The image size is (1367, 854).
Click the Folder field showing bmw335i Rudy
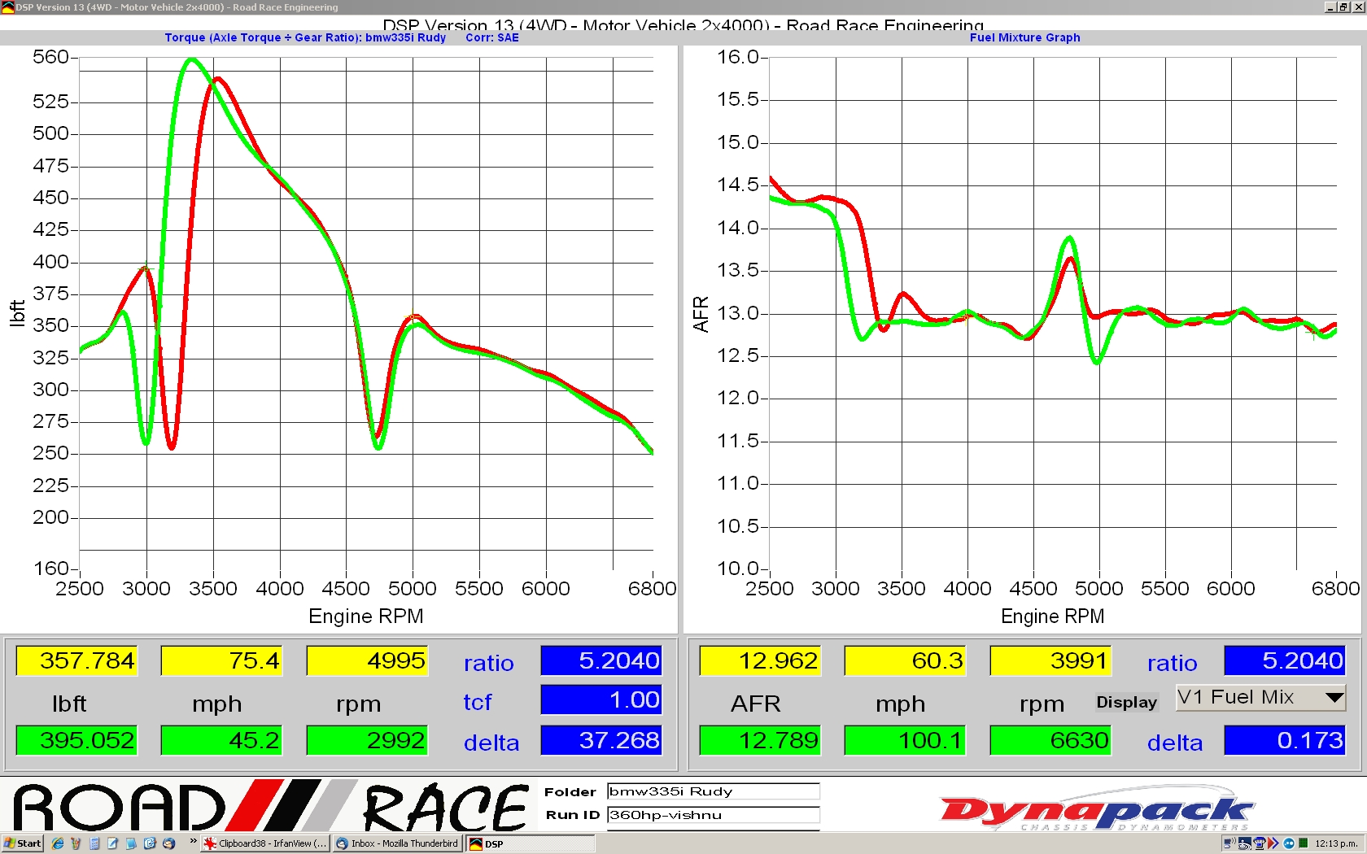click(713, 791)
